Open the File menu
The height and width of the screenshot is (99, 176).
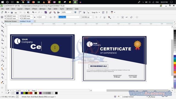click(2, 9)
